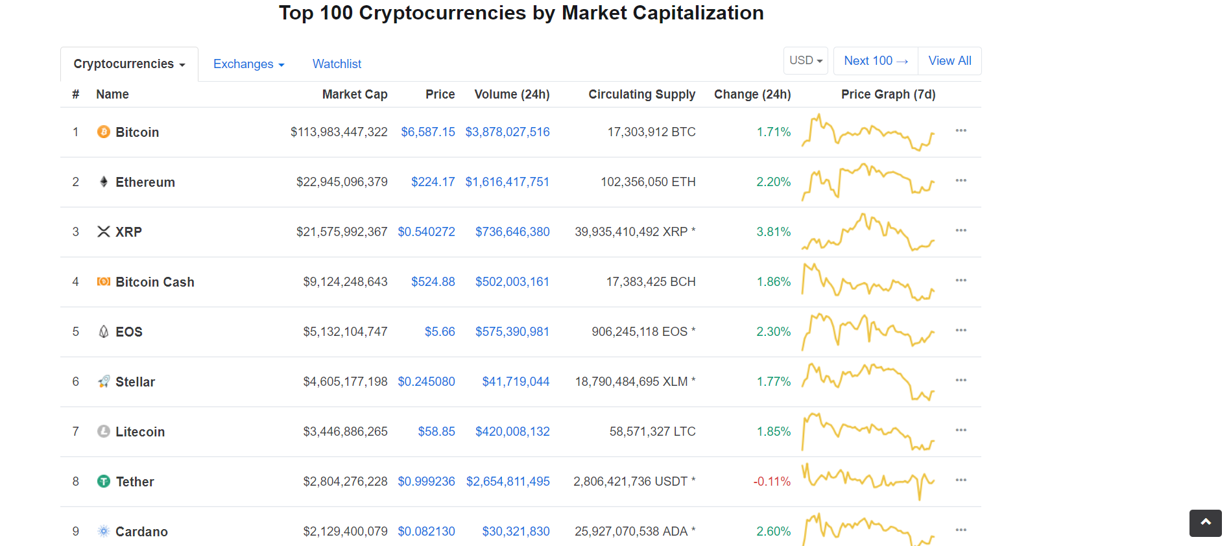Open Ethereum price link $224.17
1231x546 pixels.
coord(433,182)
